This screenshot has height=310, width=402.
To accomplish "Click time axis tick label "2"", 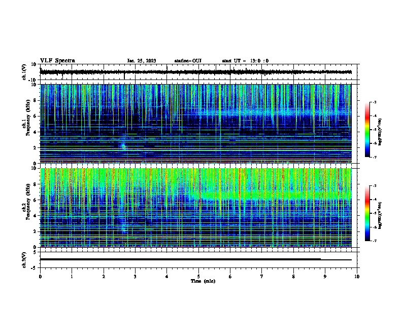I will [x=104, y=277].
